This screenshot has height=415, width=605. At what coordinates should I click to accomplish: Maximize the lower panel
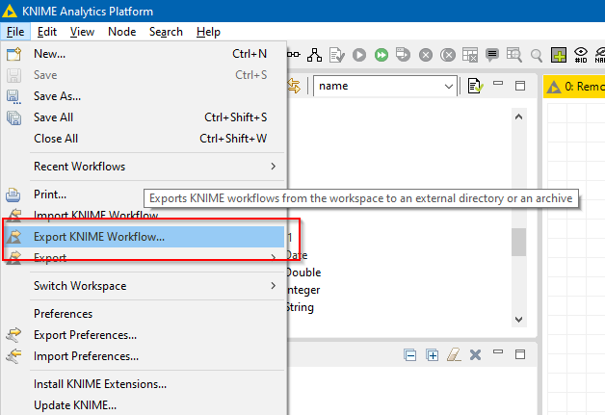click(520, 354)
